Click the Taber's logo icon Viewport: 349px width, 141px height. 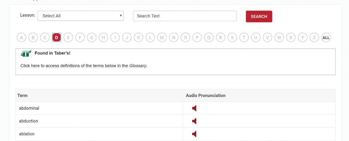tap(26, 53)
